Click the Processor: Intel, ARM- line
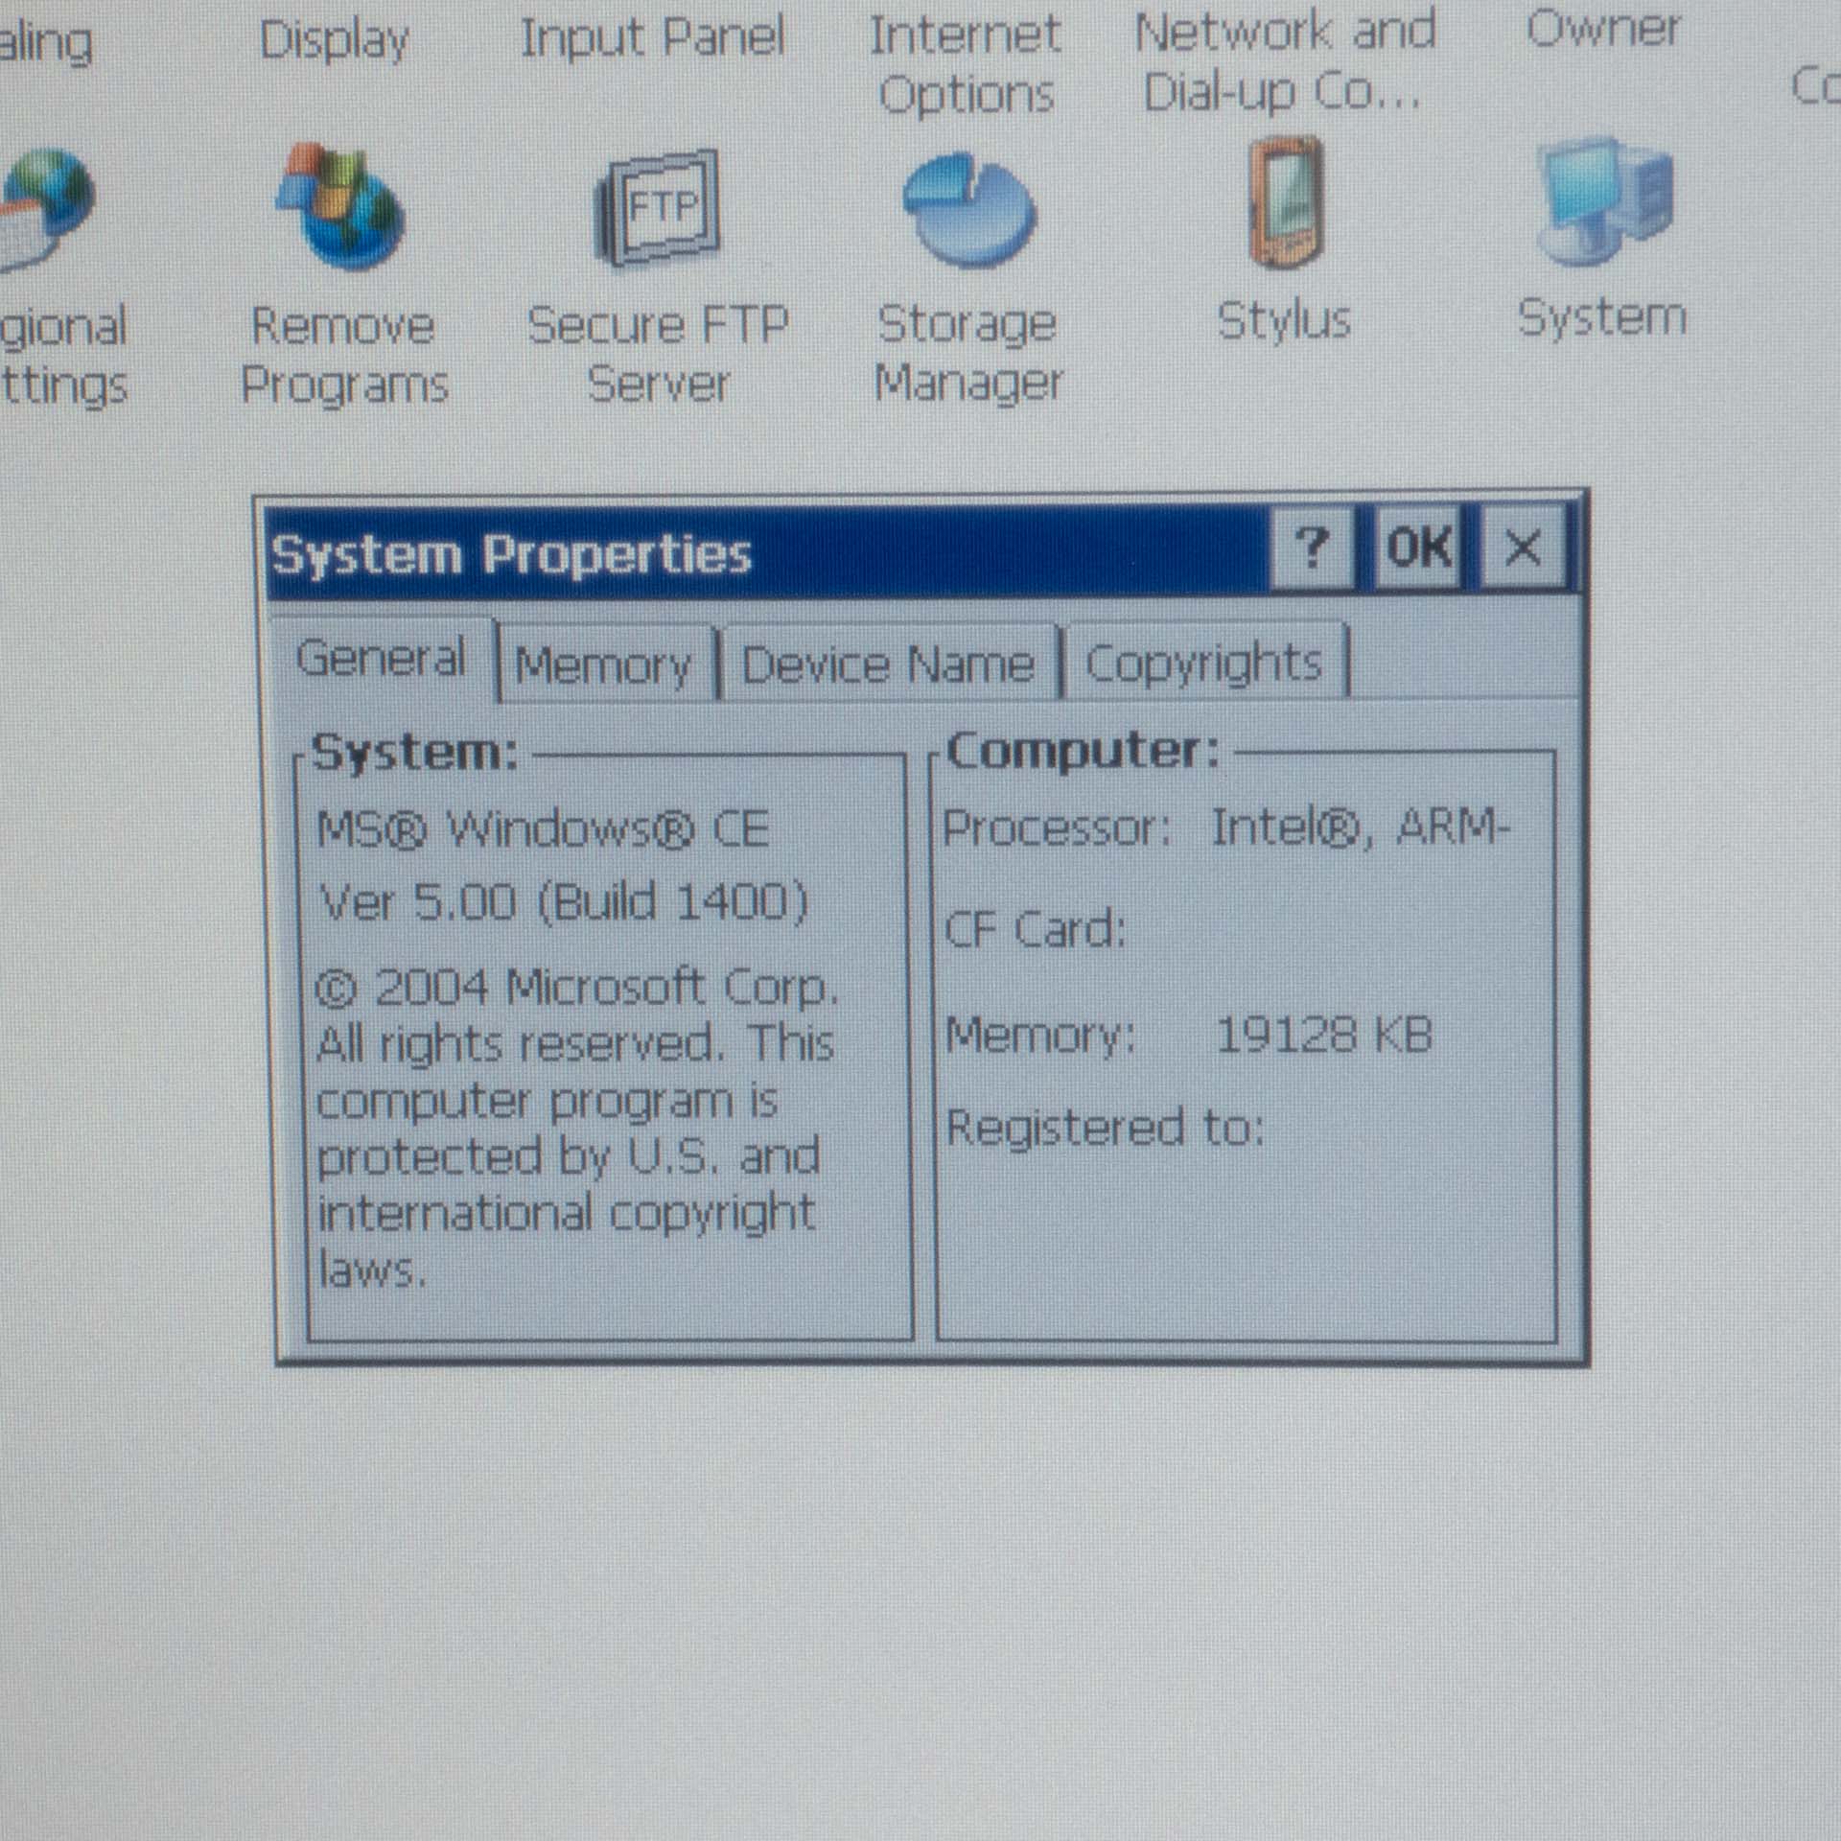Screen dimensions: 1841x1841 [x=1227, y=827]
